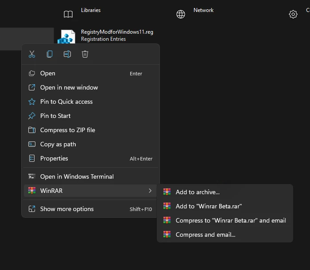Select Compress to "Winrar Beta.rar" and email

[x=225, y=220]
